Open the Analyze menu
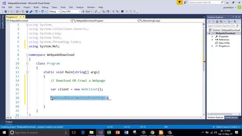The height and width of the screenshot is (136, 242). point(80,7)
